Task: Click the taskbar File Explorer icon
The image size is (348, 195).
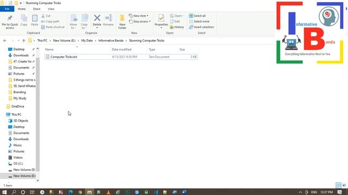Action: [89, 192]
